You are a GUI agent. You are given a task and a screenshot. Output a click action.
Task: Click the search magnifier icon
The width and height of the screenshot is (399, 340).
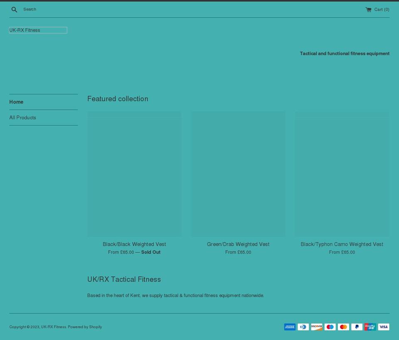click(x=14, y=10)
